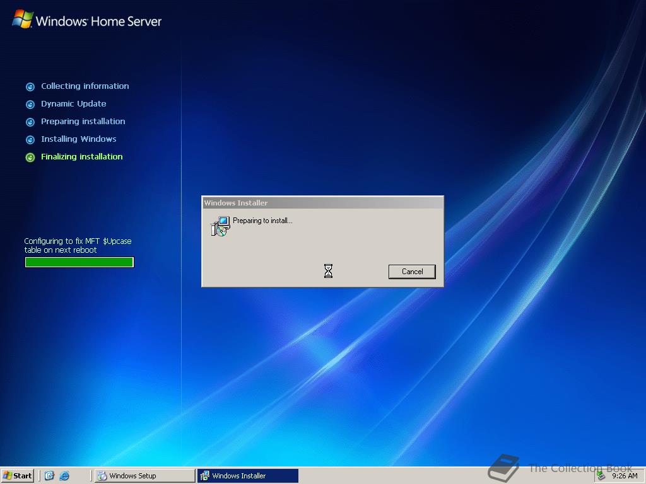646x484 pixels.
Task: Click the Preparing installation step bullet
Action: (x=30, y=122)
